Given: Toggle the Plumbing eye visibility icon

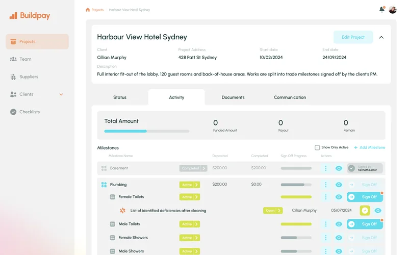Looking at the screenshot, I should coord(339,185).
